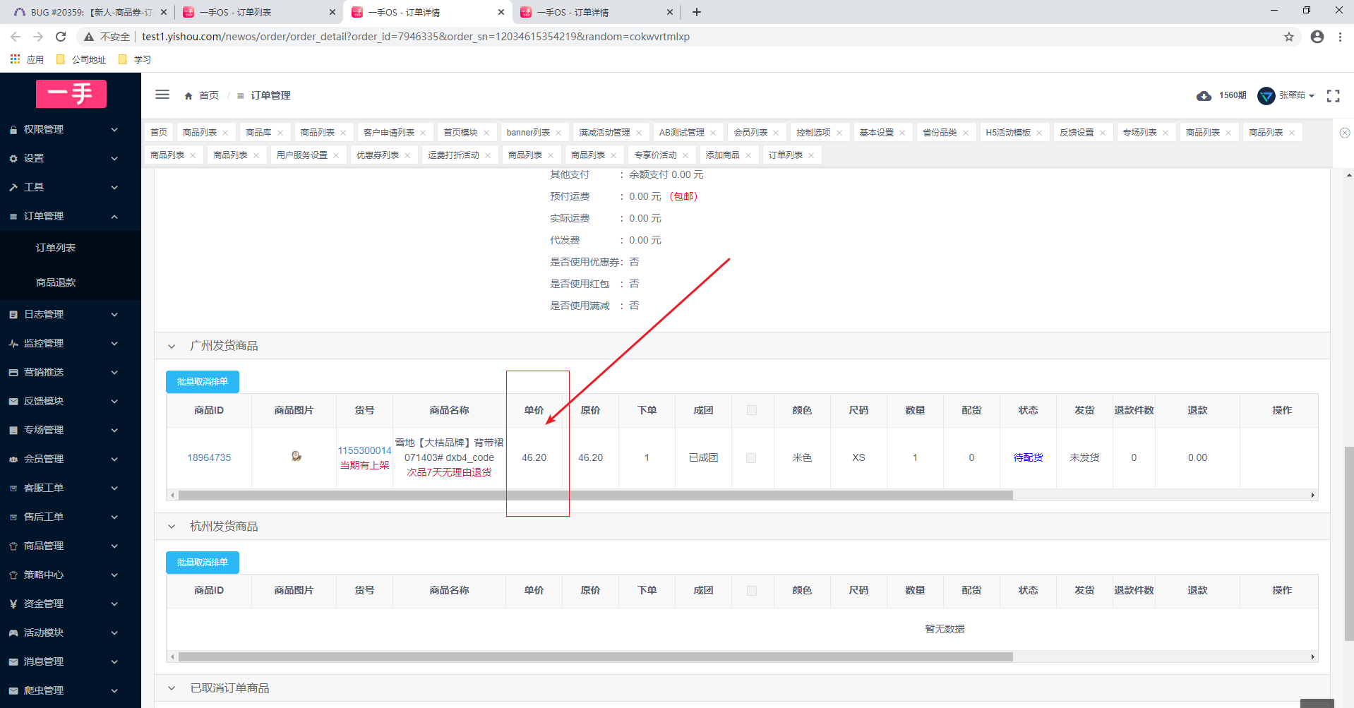Open new browser tab
The width and height of the screenshot is (1354, 708).
pyautogui.click(x=697, y=12)
